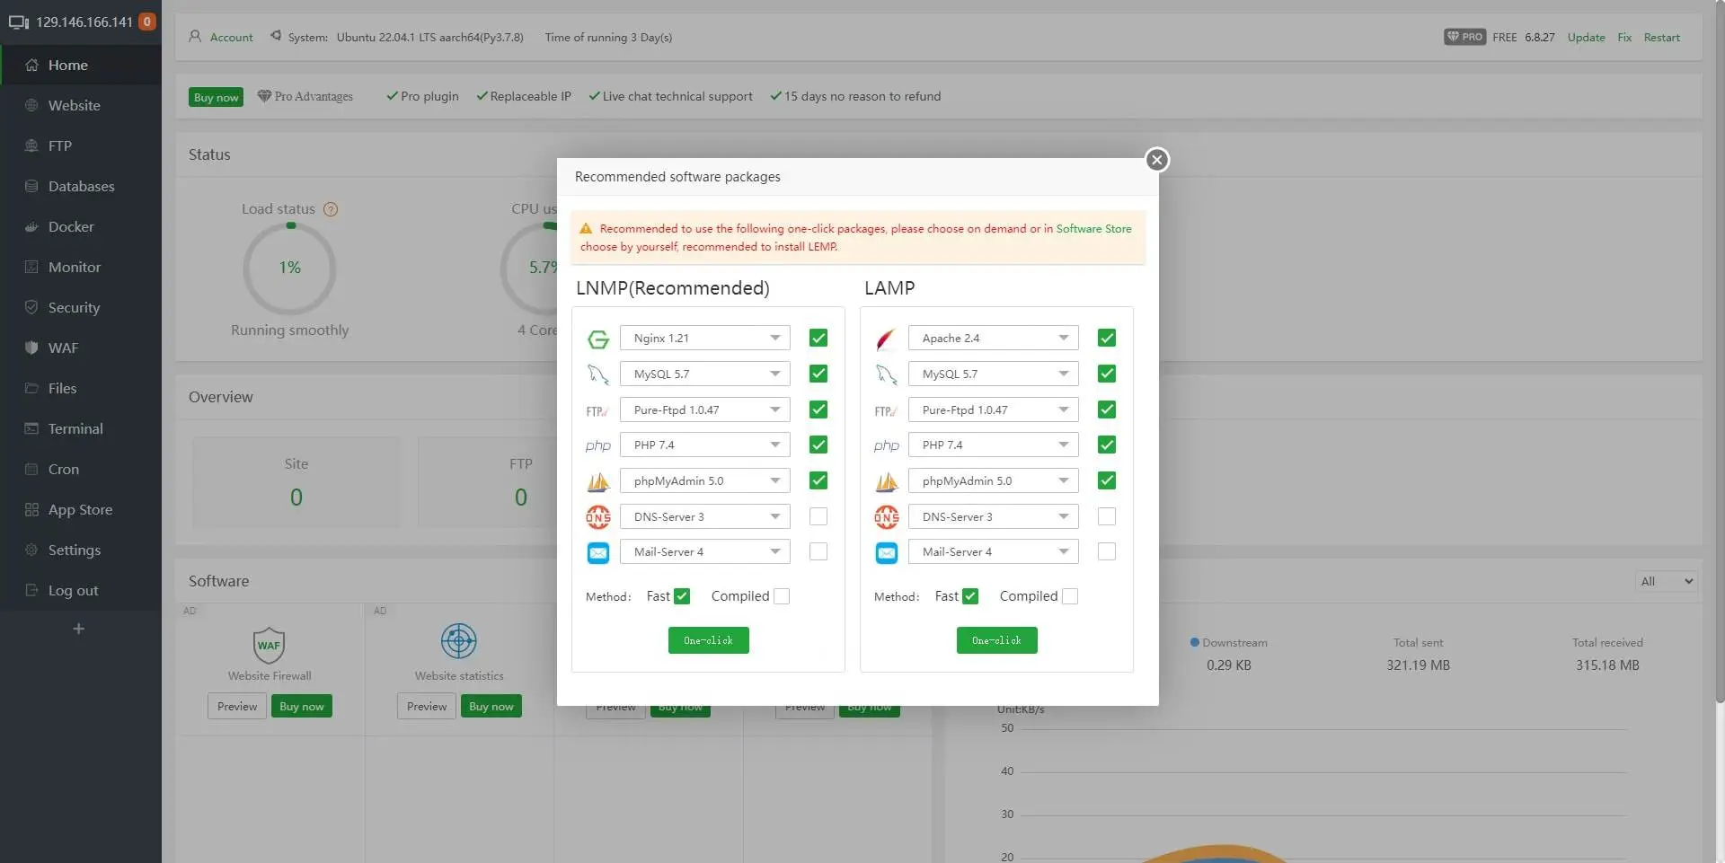Click the phpMyAdmin sailboat icon in LAMP column
1725x863 pixels.
pos(887,481)
